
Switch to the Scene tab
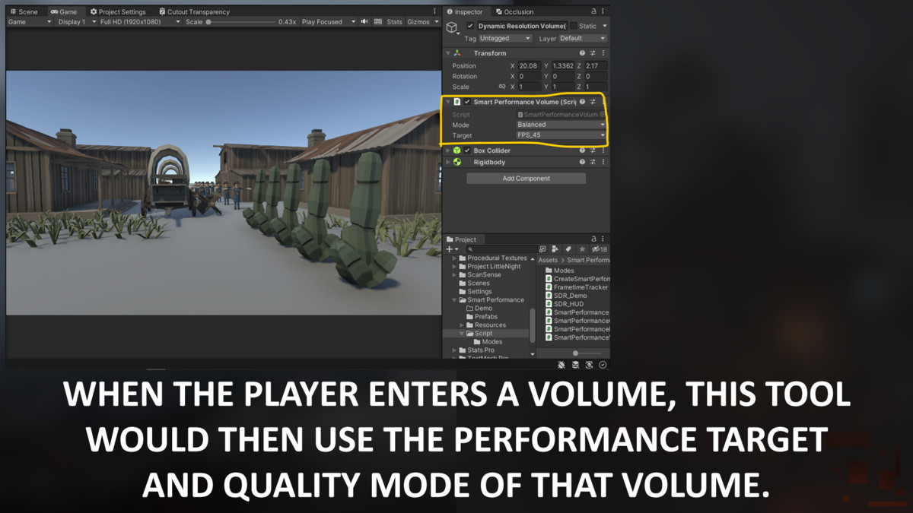coord(24,12)
